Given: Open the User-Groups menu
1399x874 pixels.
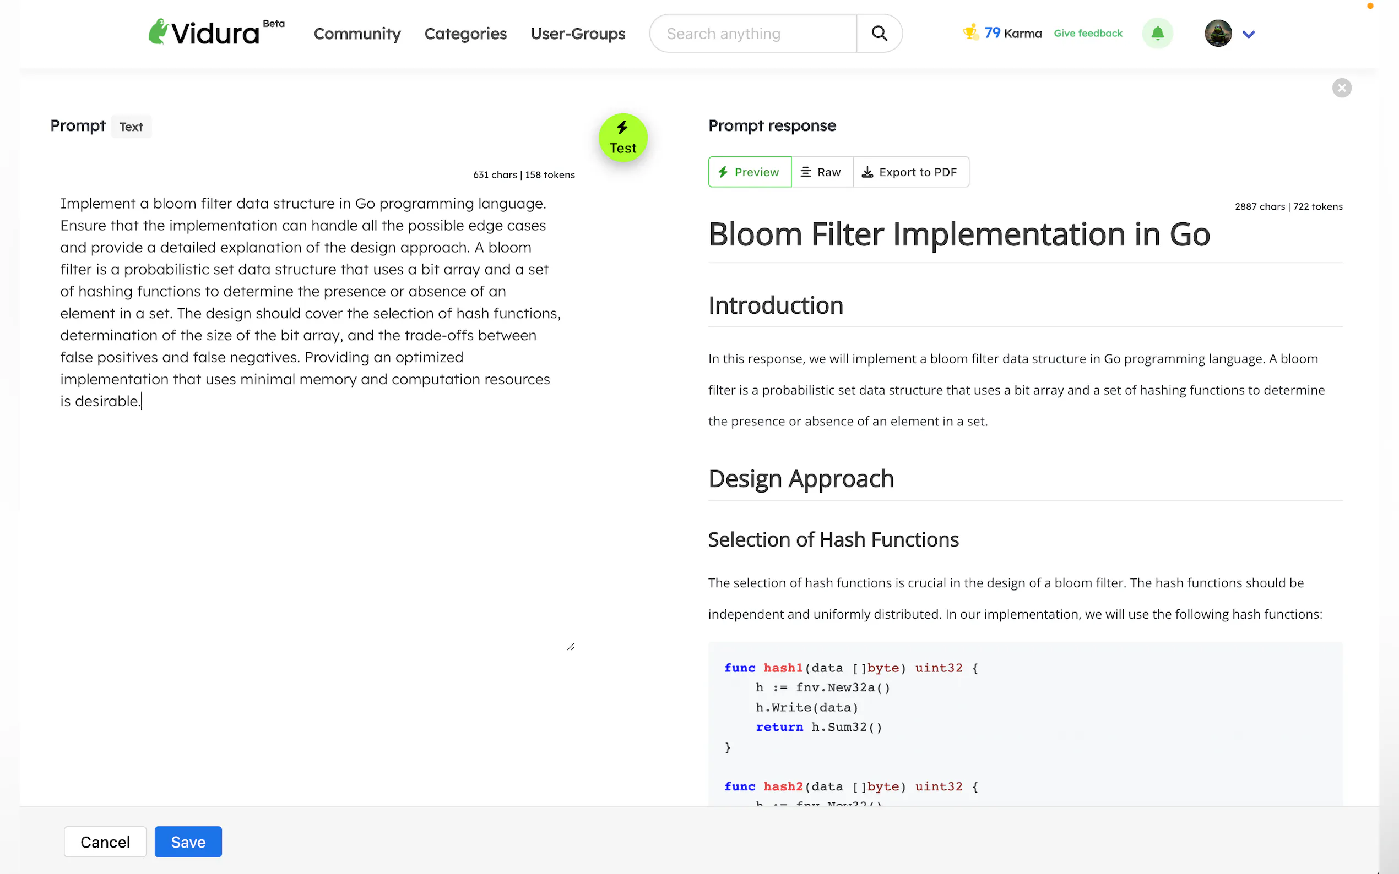Looking at the screenshot, I should click(577, 34).
